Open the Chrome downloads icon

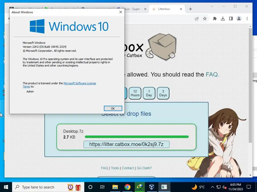coord(223,18)
